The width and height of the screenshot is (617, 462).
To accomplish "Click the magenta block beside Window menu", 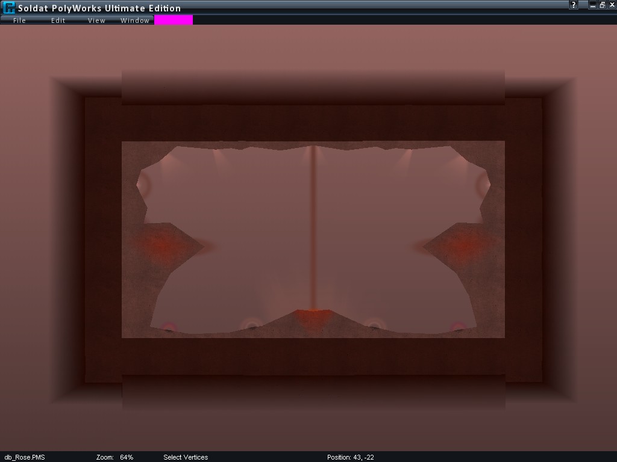I will pos(174,20).
